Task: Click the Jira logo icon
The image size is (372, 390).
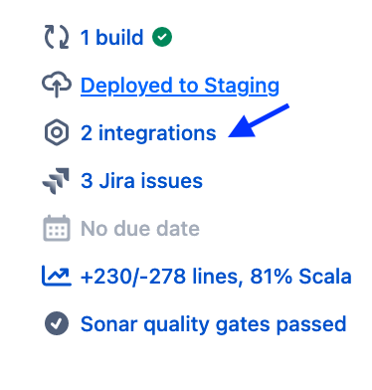Action: coord(56,181)
